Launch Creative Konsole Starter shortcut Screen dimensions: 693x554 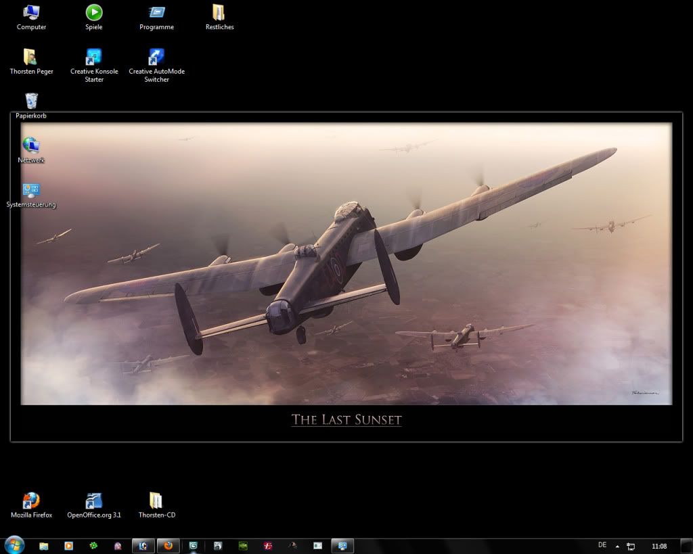tap(94, 57)
